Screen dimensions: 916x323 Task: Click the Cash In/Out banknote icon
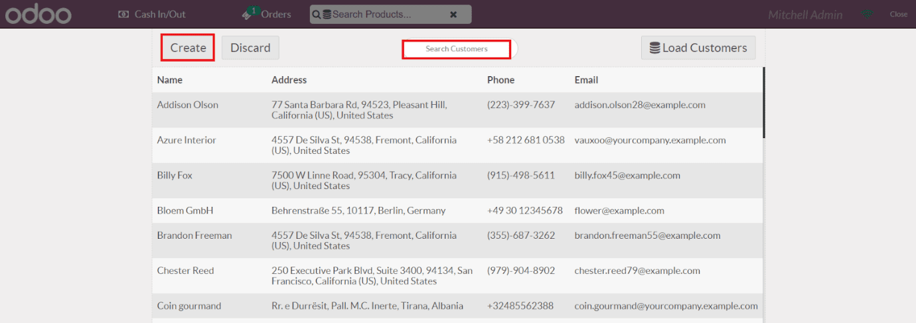click(x=123, y=14)
